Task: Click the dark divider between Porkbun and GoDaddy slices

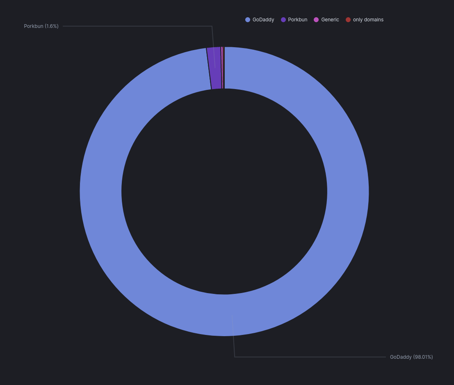Action: (x=209, y=68)
